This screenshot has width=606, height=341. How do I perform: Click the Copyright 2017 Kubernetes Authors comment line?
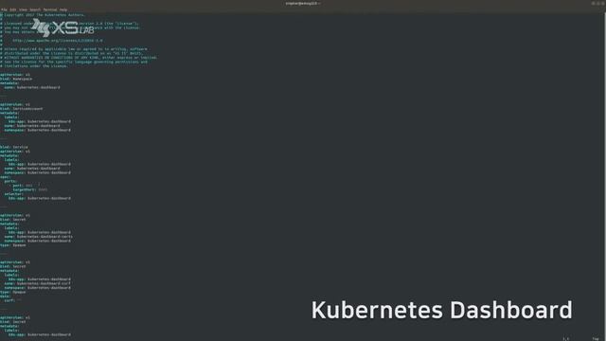click(43, 15)
